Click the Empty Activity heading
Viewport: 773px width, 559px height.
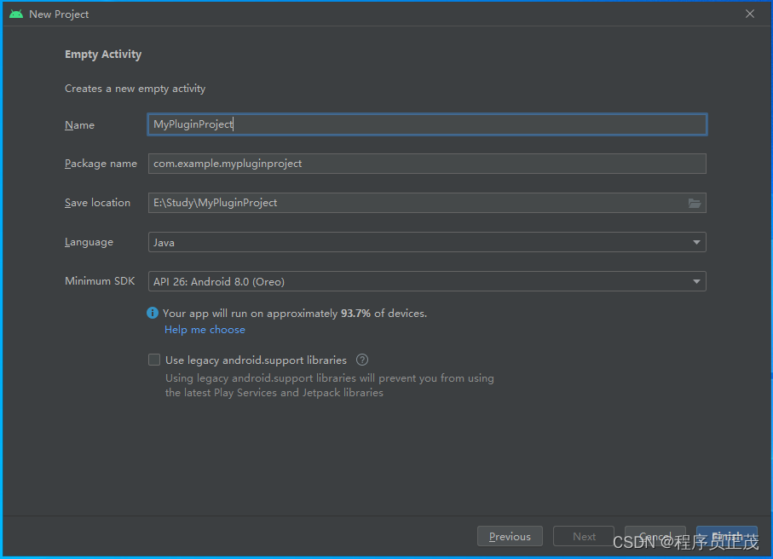pos(103,54)
